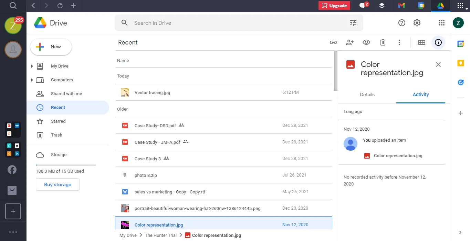Open Drive Settings gear icon

click(417, 23)
